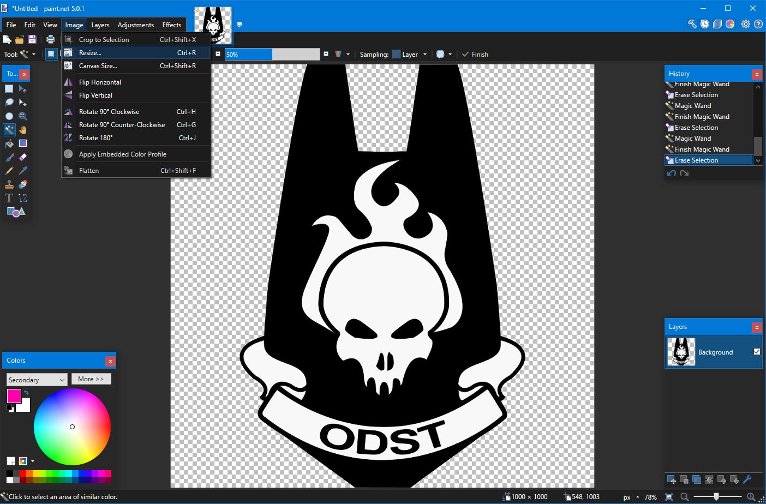766x504 pixels.
Task: Choose the Eraser tool
Action: click(23, 157)
